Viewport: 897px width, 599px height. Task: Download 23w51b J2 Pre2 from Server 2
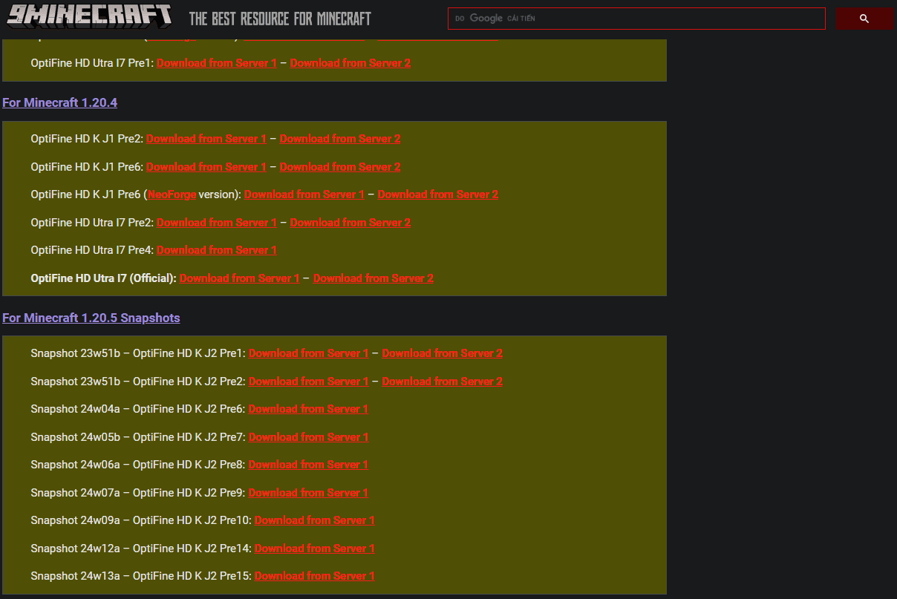click(443, 382)
